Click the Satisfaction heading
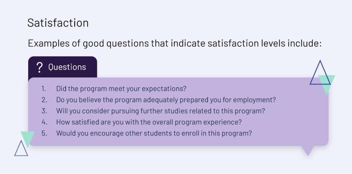Image resolution: width=352 pixels, height=174 pixels. coord(58,23)
